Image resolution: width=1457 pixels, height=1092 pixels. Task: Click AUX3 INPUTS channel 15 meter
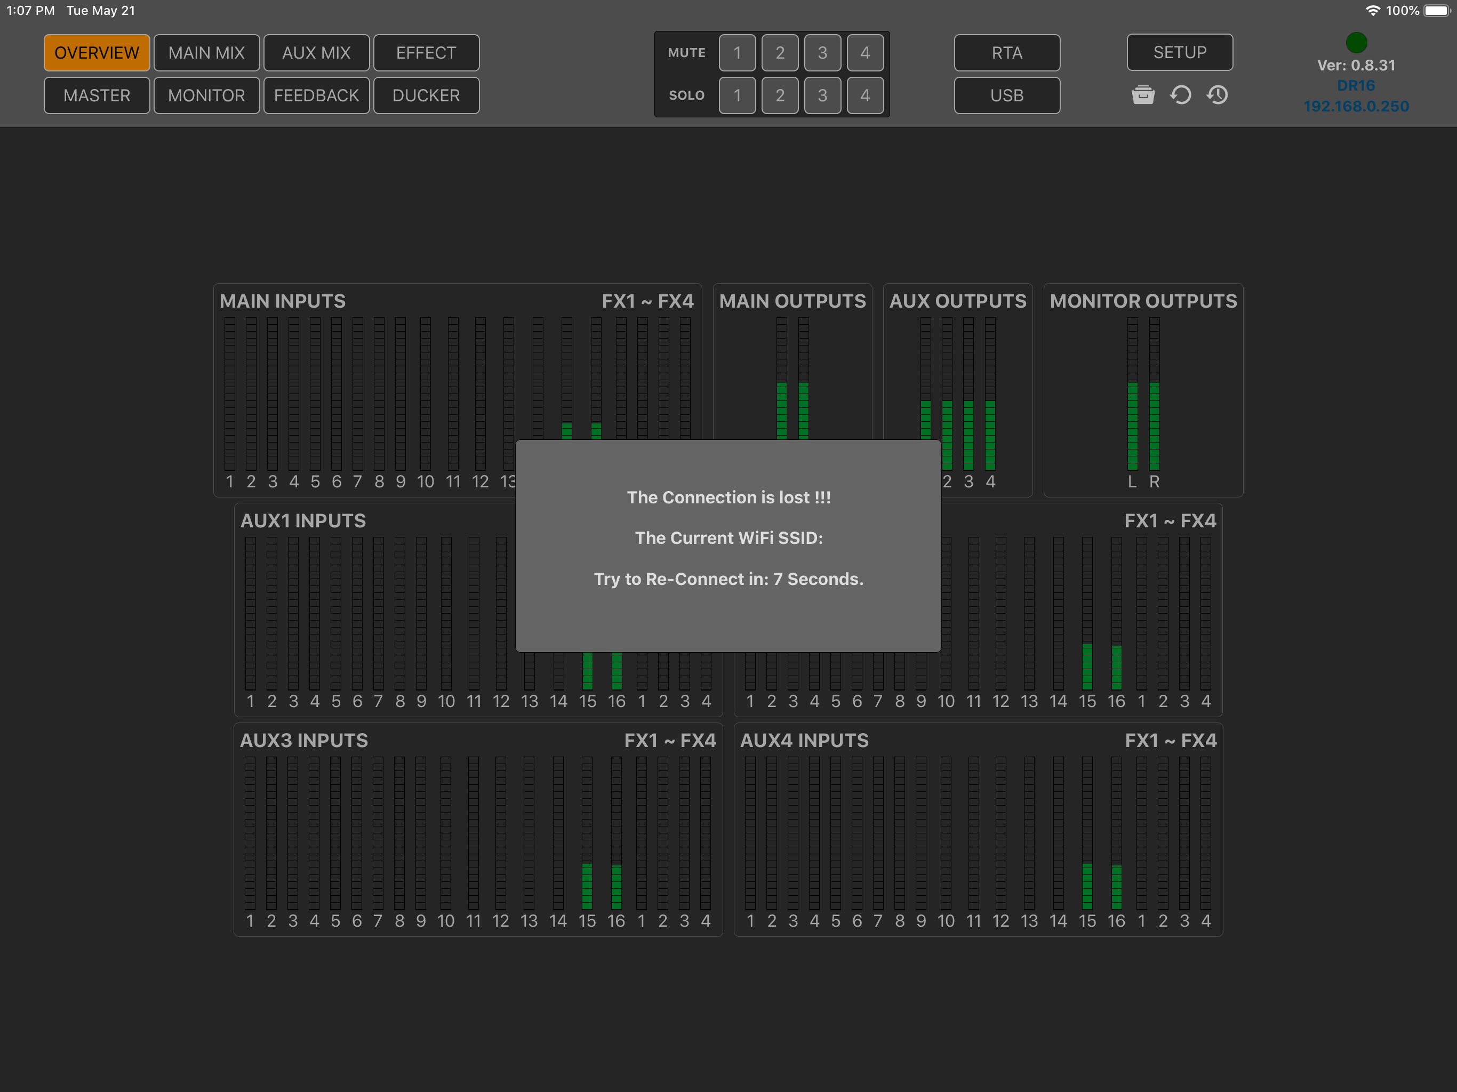tap(587, 832)
